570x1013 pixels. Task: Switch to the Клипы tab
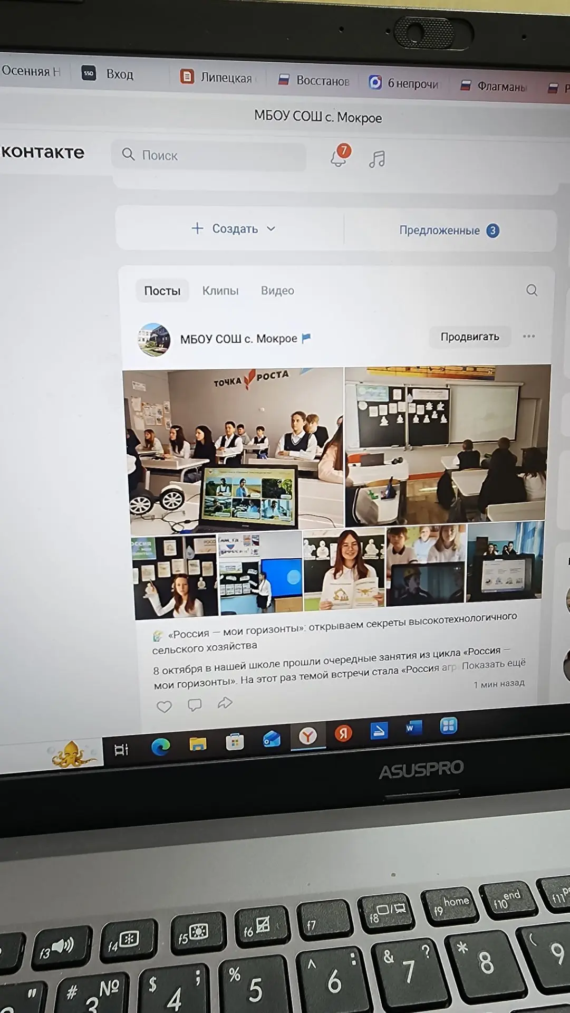(220, 291)
